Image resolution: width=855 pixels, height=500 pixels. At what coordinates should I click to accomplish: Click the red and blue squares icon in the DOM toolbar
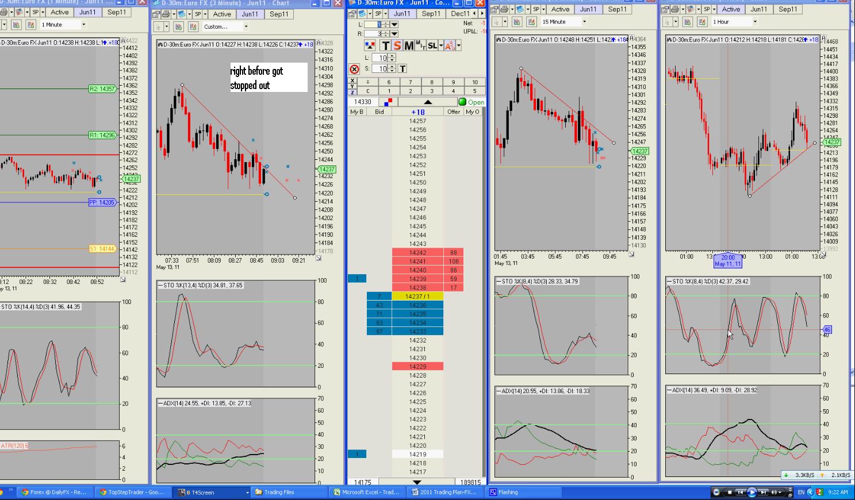click(371, 45)
